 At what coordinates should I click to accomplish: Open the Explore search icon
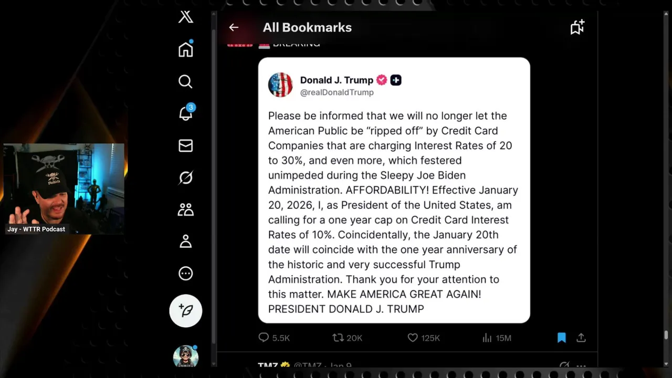185,81
